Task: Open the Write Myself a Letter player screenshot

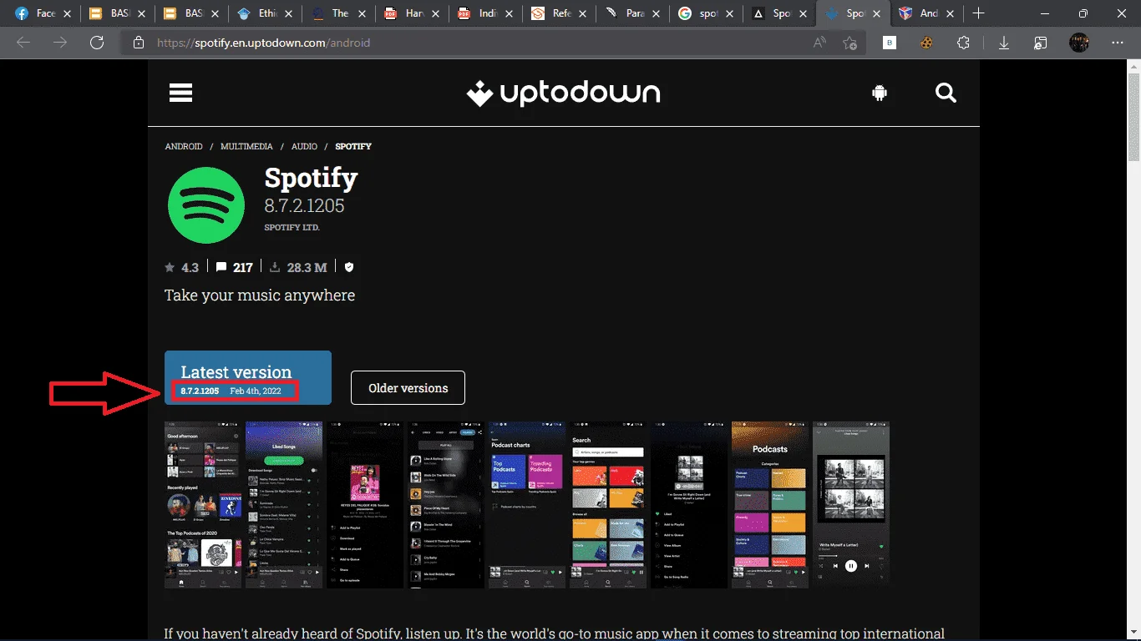Action: click(x=851, y=505)
